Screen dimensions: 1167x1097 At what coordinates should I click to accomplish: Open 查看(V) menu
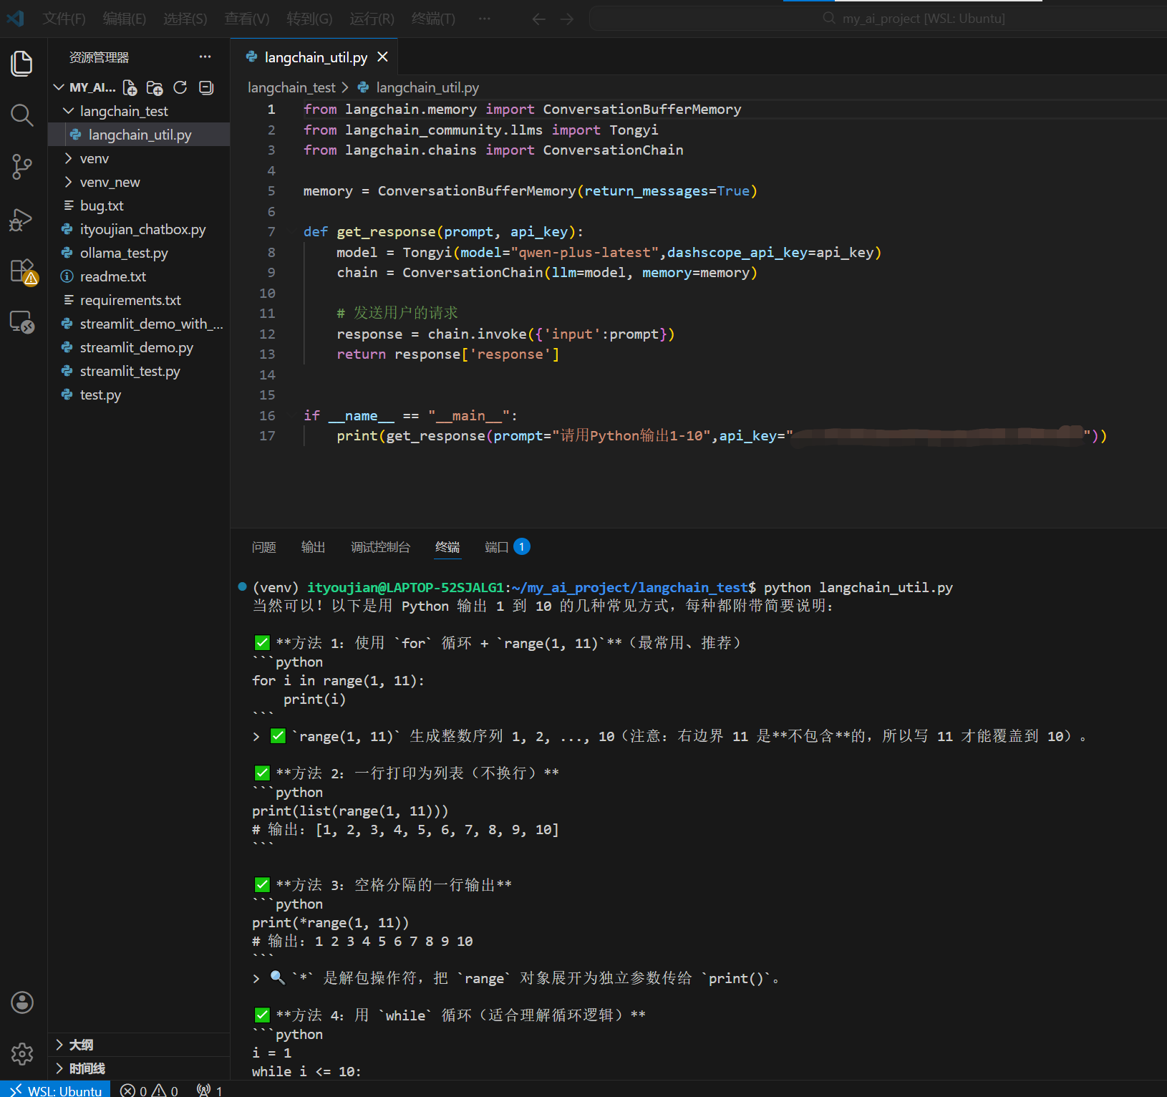(x=247, y=19)
